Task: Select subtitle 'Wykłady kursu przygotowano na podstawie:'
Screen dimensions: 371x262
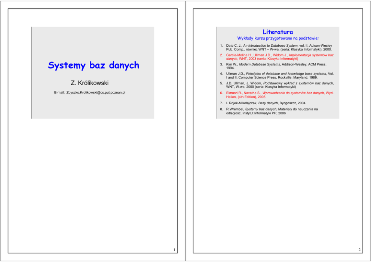Action: (x=278, y=38)
